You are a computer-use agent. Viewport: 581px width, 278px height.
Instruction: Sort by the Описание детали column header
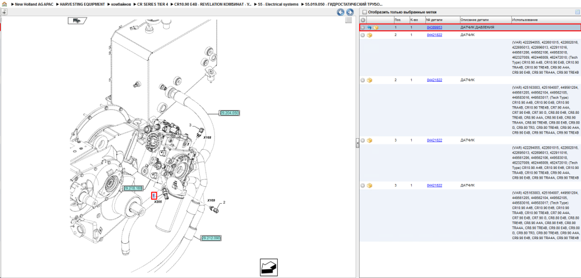coord(485,20)
